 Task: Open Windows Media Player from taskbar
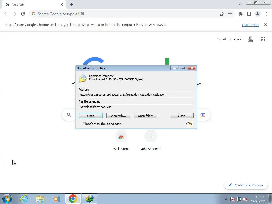tap(56, 199)
